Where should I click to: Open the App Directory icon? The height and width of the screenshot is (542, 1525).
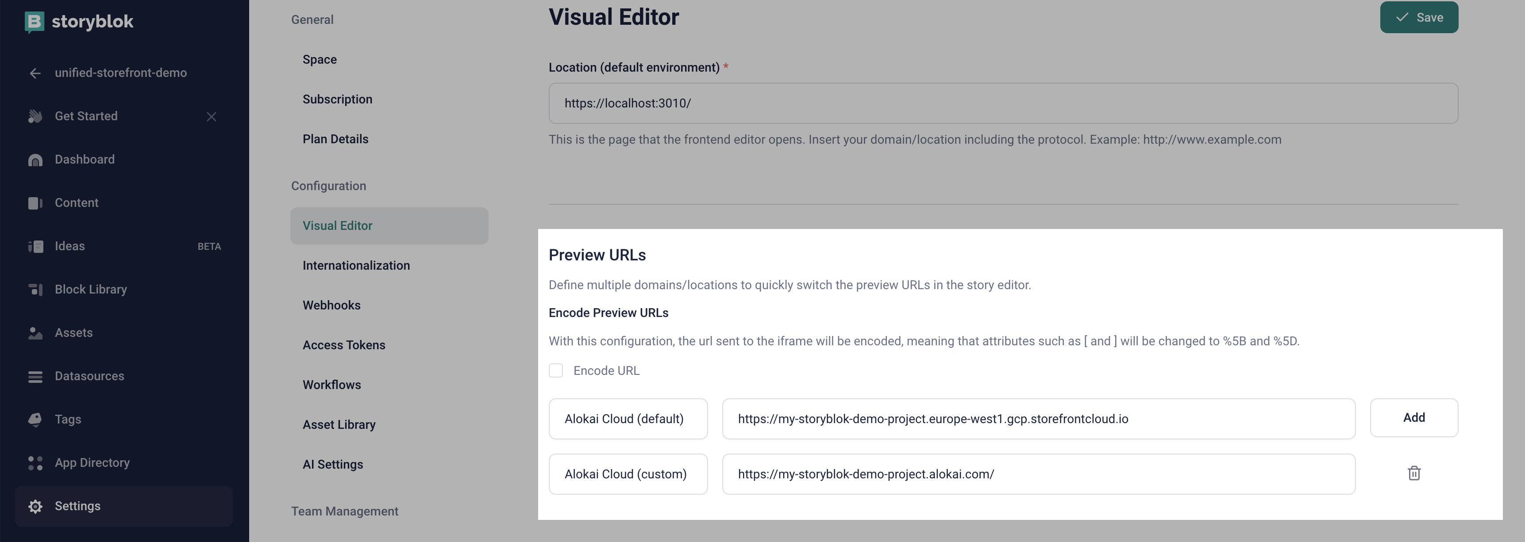(x=35, y=462)
